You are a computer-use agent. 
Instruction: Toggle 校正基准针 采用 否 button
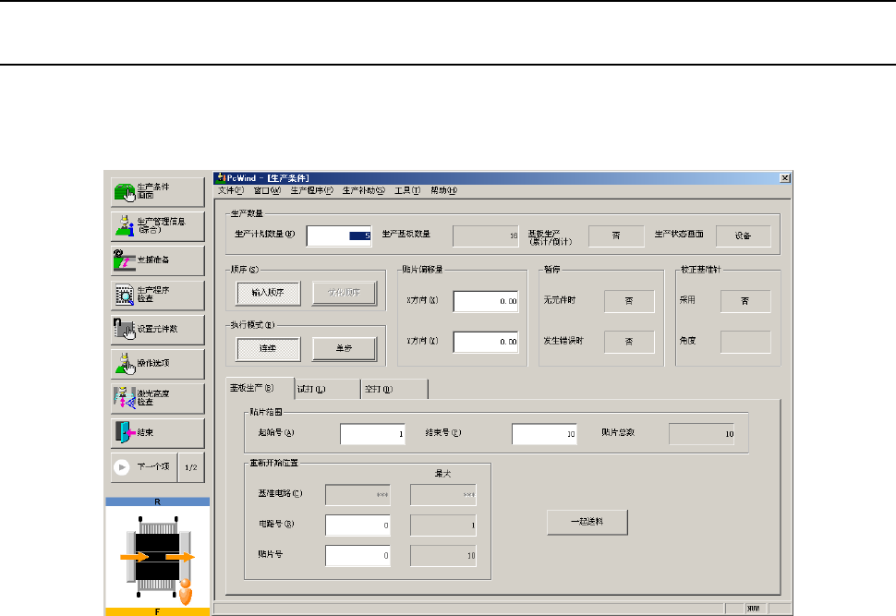pos(745,301)
